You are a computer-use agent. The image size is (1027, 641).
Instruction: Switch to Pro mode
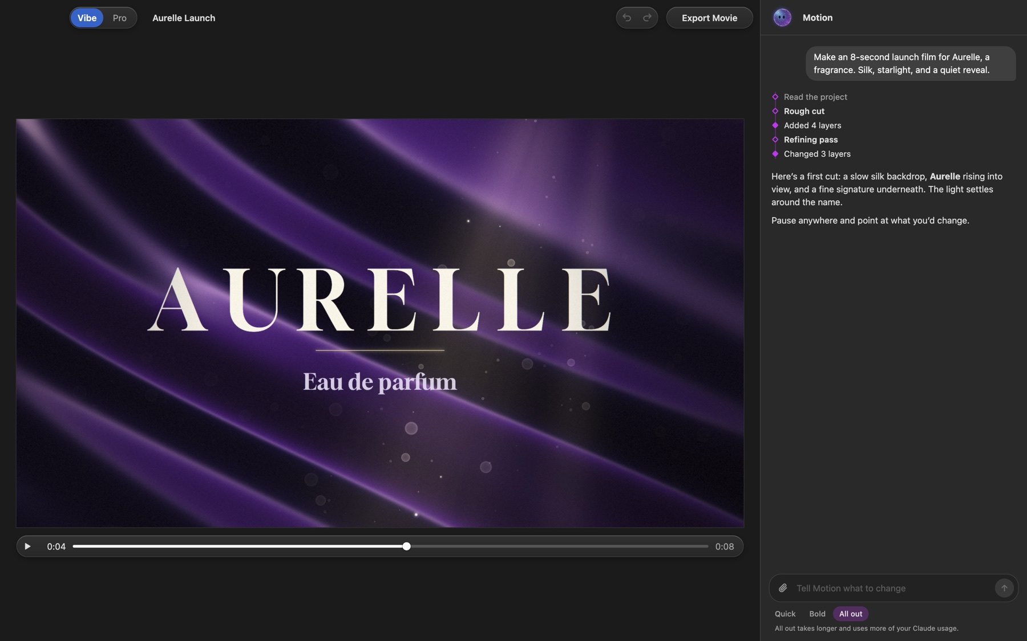coord(119,18)
